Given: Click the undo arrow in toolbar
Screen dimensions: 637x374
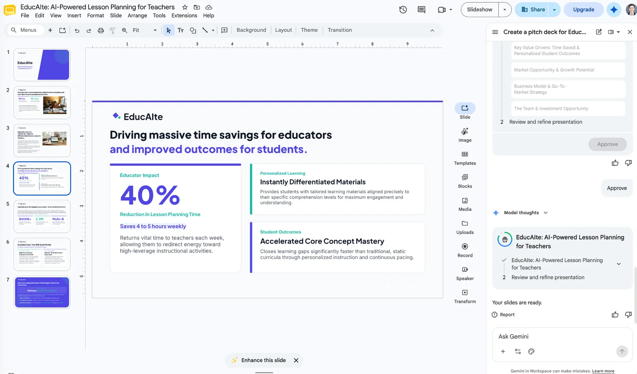Looking at the screenshot, I should (x=77, y=30).
